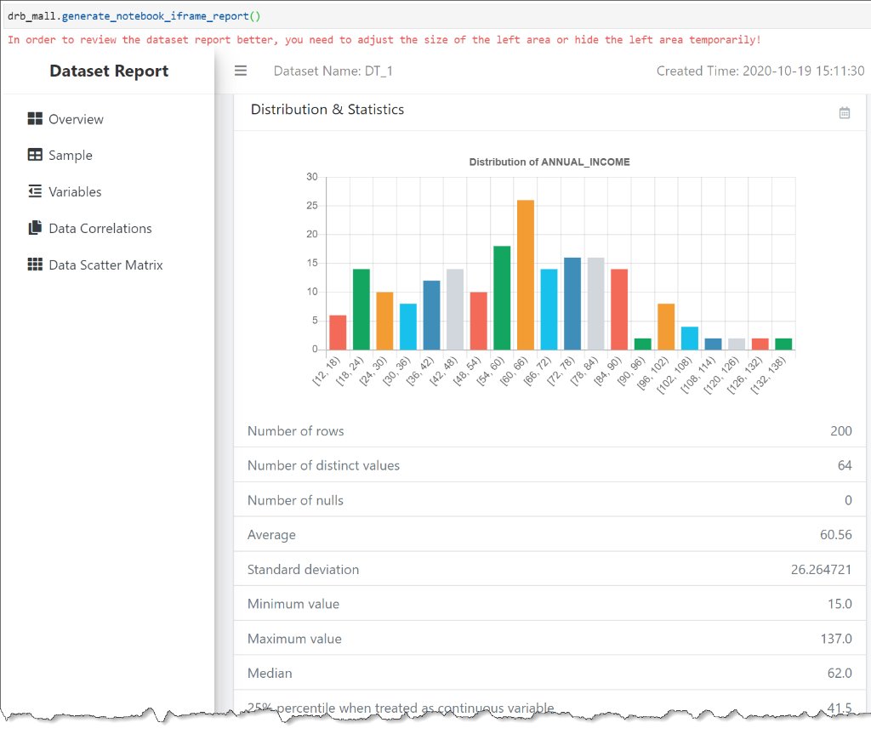The width and height of the screenshot is (871, 734).
Task: Click the Sample table icon
Action: click(x=35, y=155)
